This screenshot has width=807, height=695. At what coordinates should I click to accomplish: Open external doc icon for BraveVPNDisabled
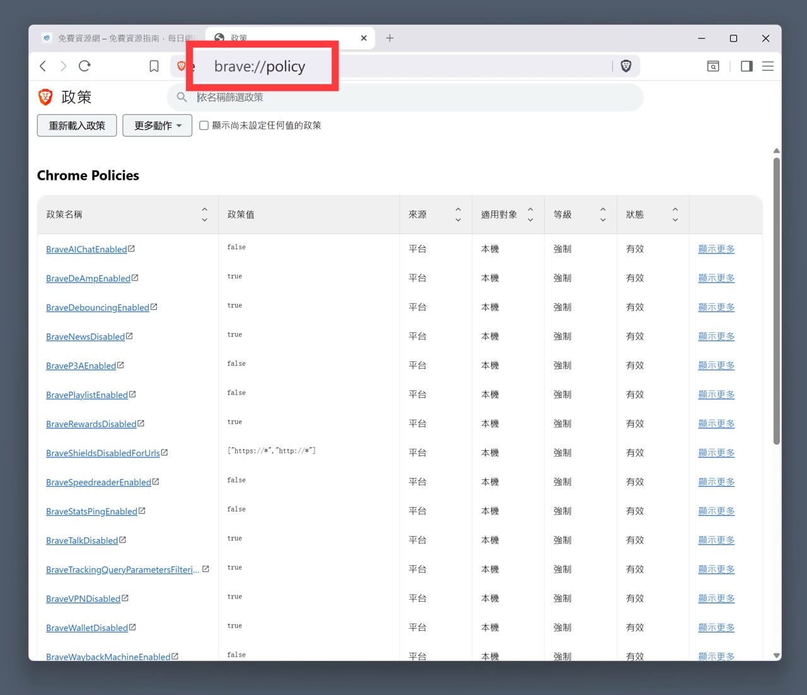click(125, 599)
